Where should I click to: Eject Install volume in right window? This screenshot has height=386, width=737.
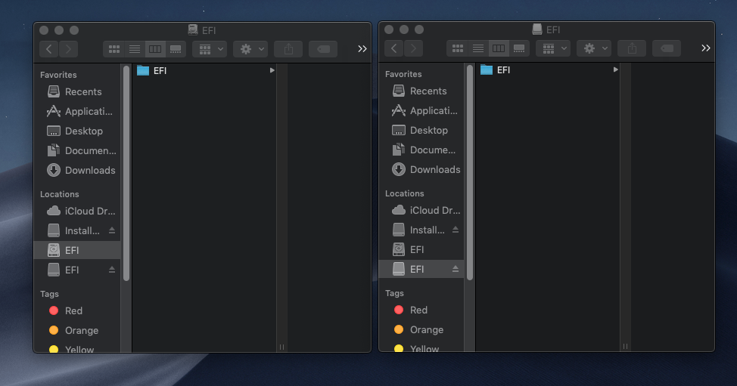point(456,230)
